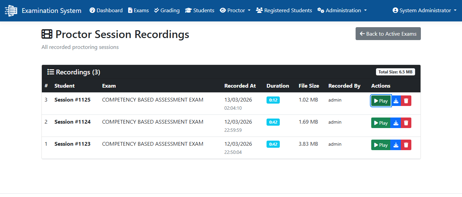This screenshot has height=197, width=462.
Task: Delete the Session #1125 recording
Action: pyautogui.click(x=406, y=101)
